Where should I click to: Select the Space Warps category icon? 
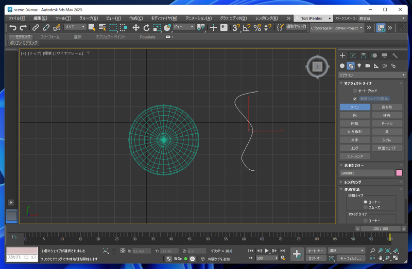385,66
